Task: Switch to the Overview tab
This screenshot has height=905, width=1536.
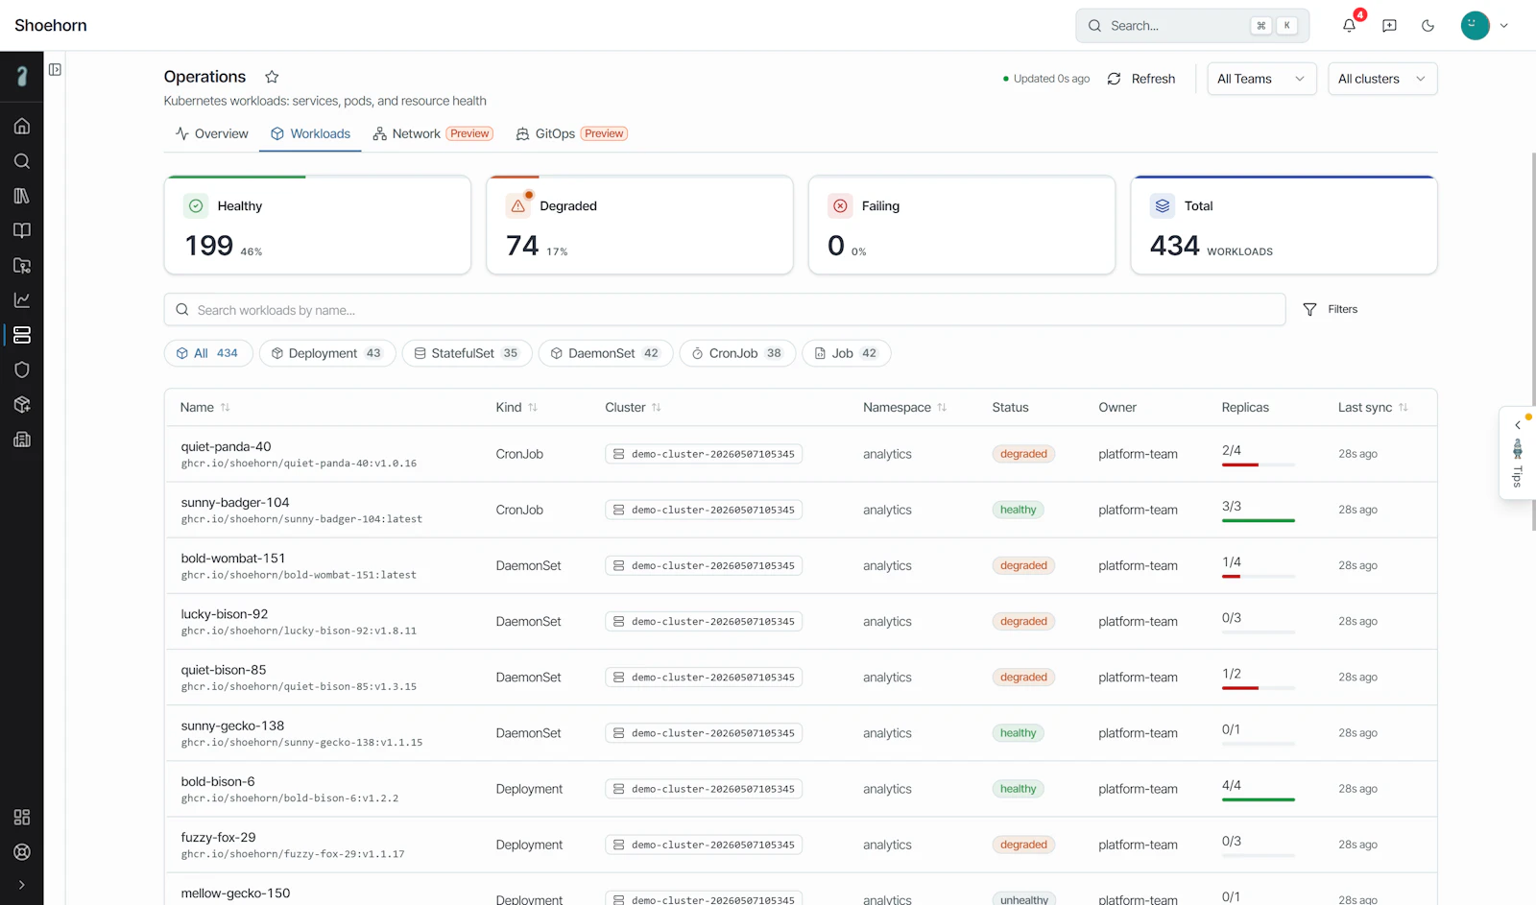Action: click(x=212, y=133)
